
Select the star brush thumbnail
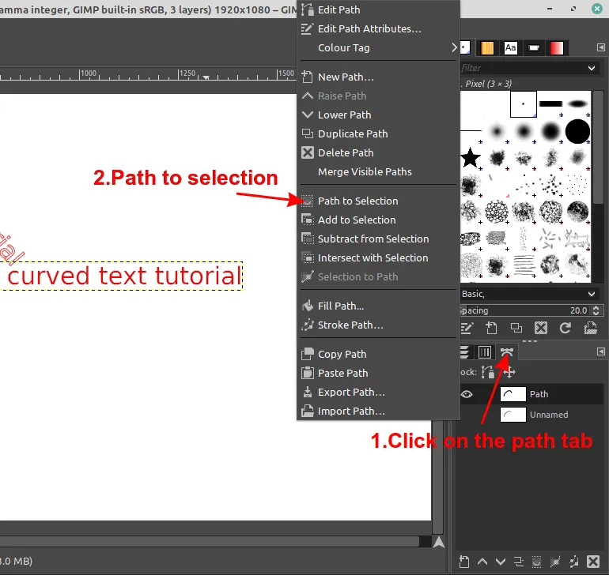click(471, 158)
